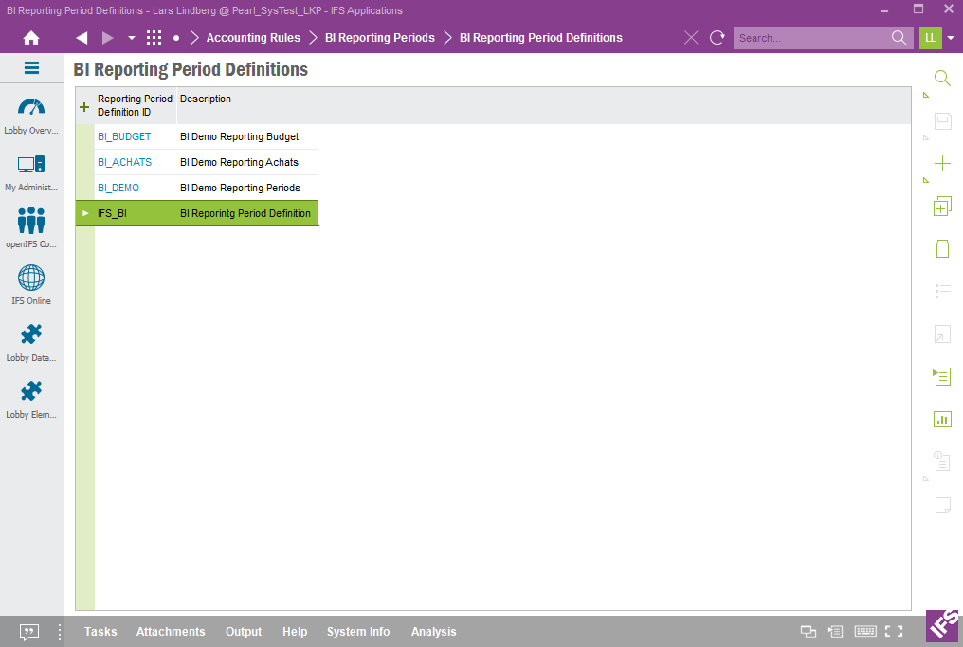Navigate back with the left arrow
The image size is (963, 647).
[82, 38]
